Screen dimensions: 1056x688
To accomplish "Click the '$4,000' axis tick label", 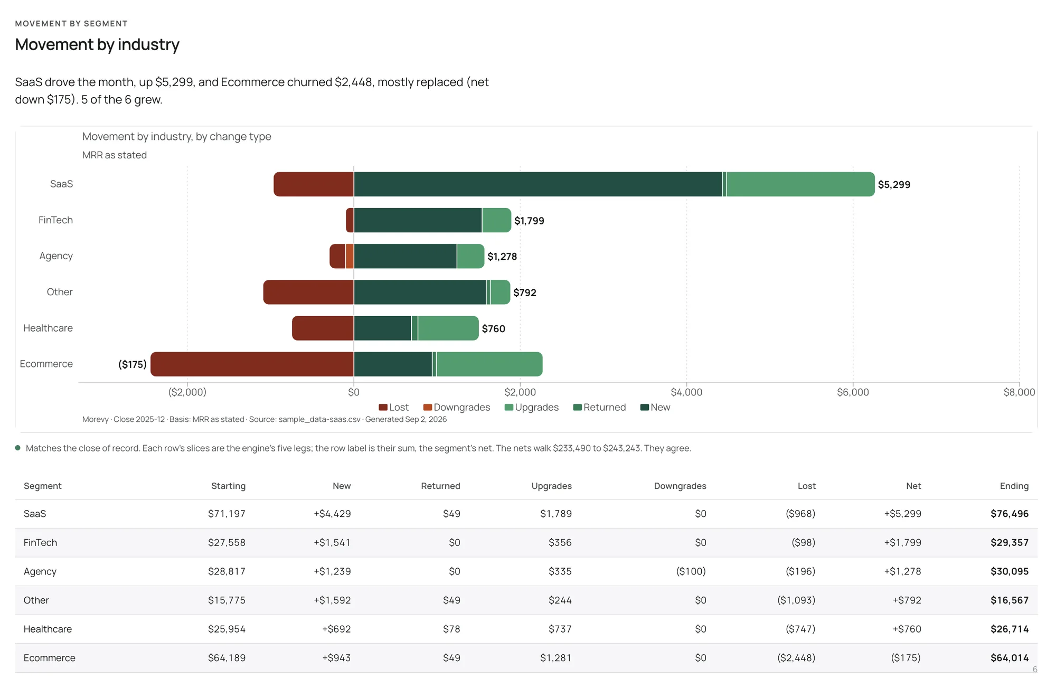I will coord(686,392).
